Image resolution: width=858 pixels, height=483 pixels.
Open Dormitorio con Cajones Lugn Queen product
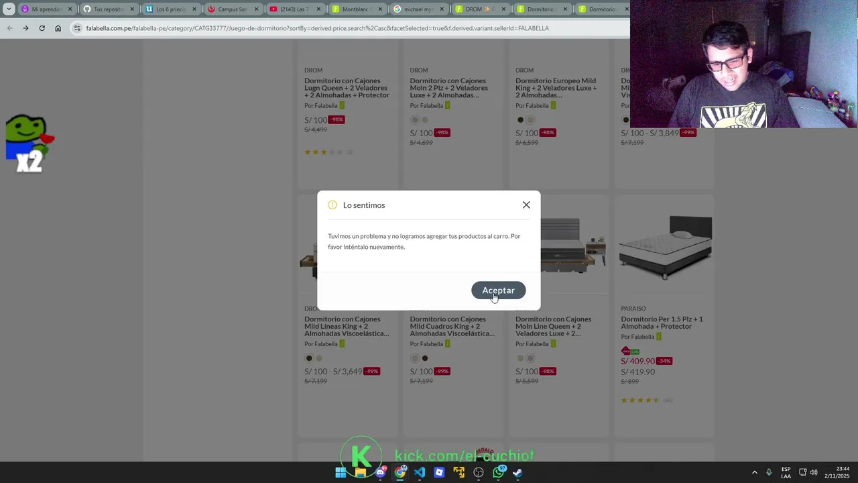pos(347,88)
